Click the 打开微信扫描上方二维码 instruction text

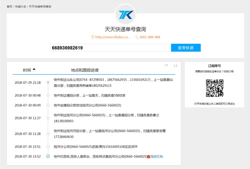(x=214, y=104)
